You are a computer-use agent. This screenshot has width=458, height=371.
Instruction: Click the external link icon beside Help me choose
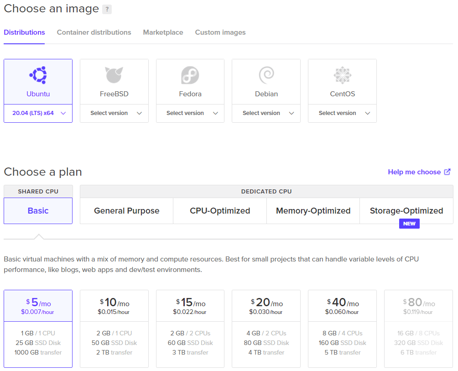447,172
